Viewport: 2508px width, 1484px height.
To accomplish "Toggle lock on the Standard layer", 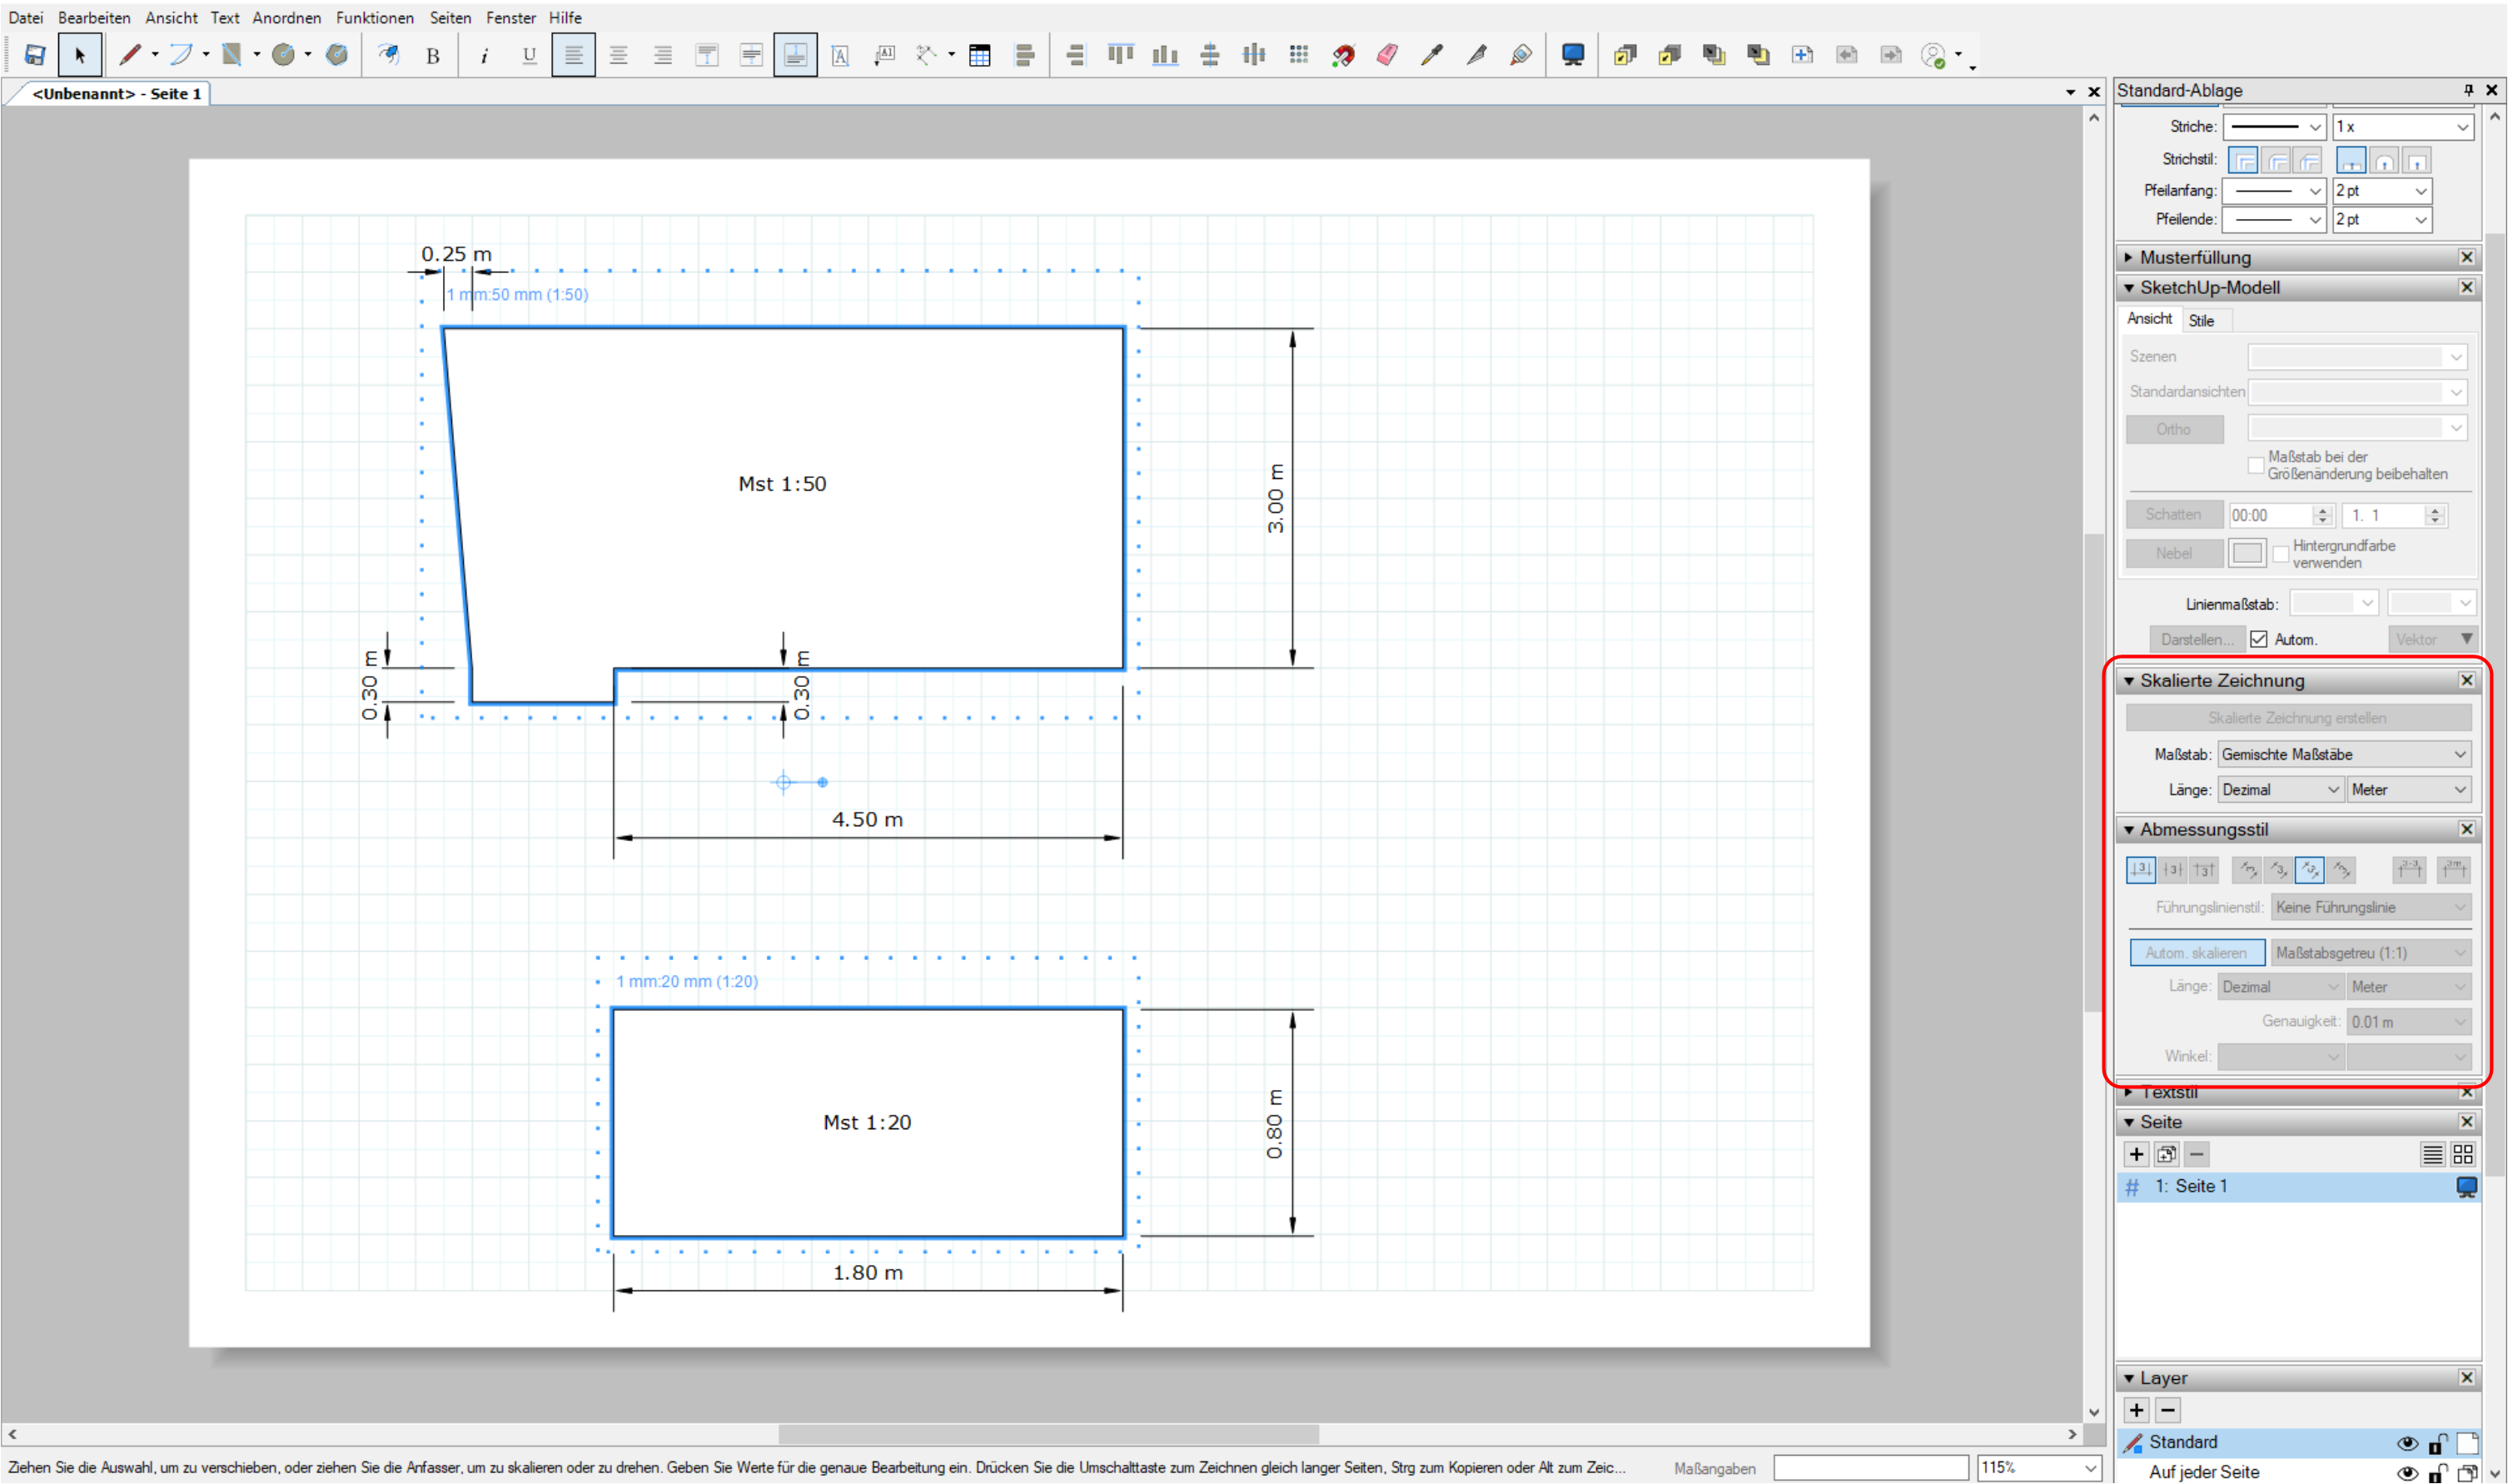I will click(x=2437, y=1443).
